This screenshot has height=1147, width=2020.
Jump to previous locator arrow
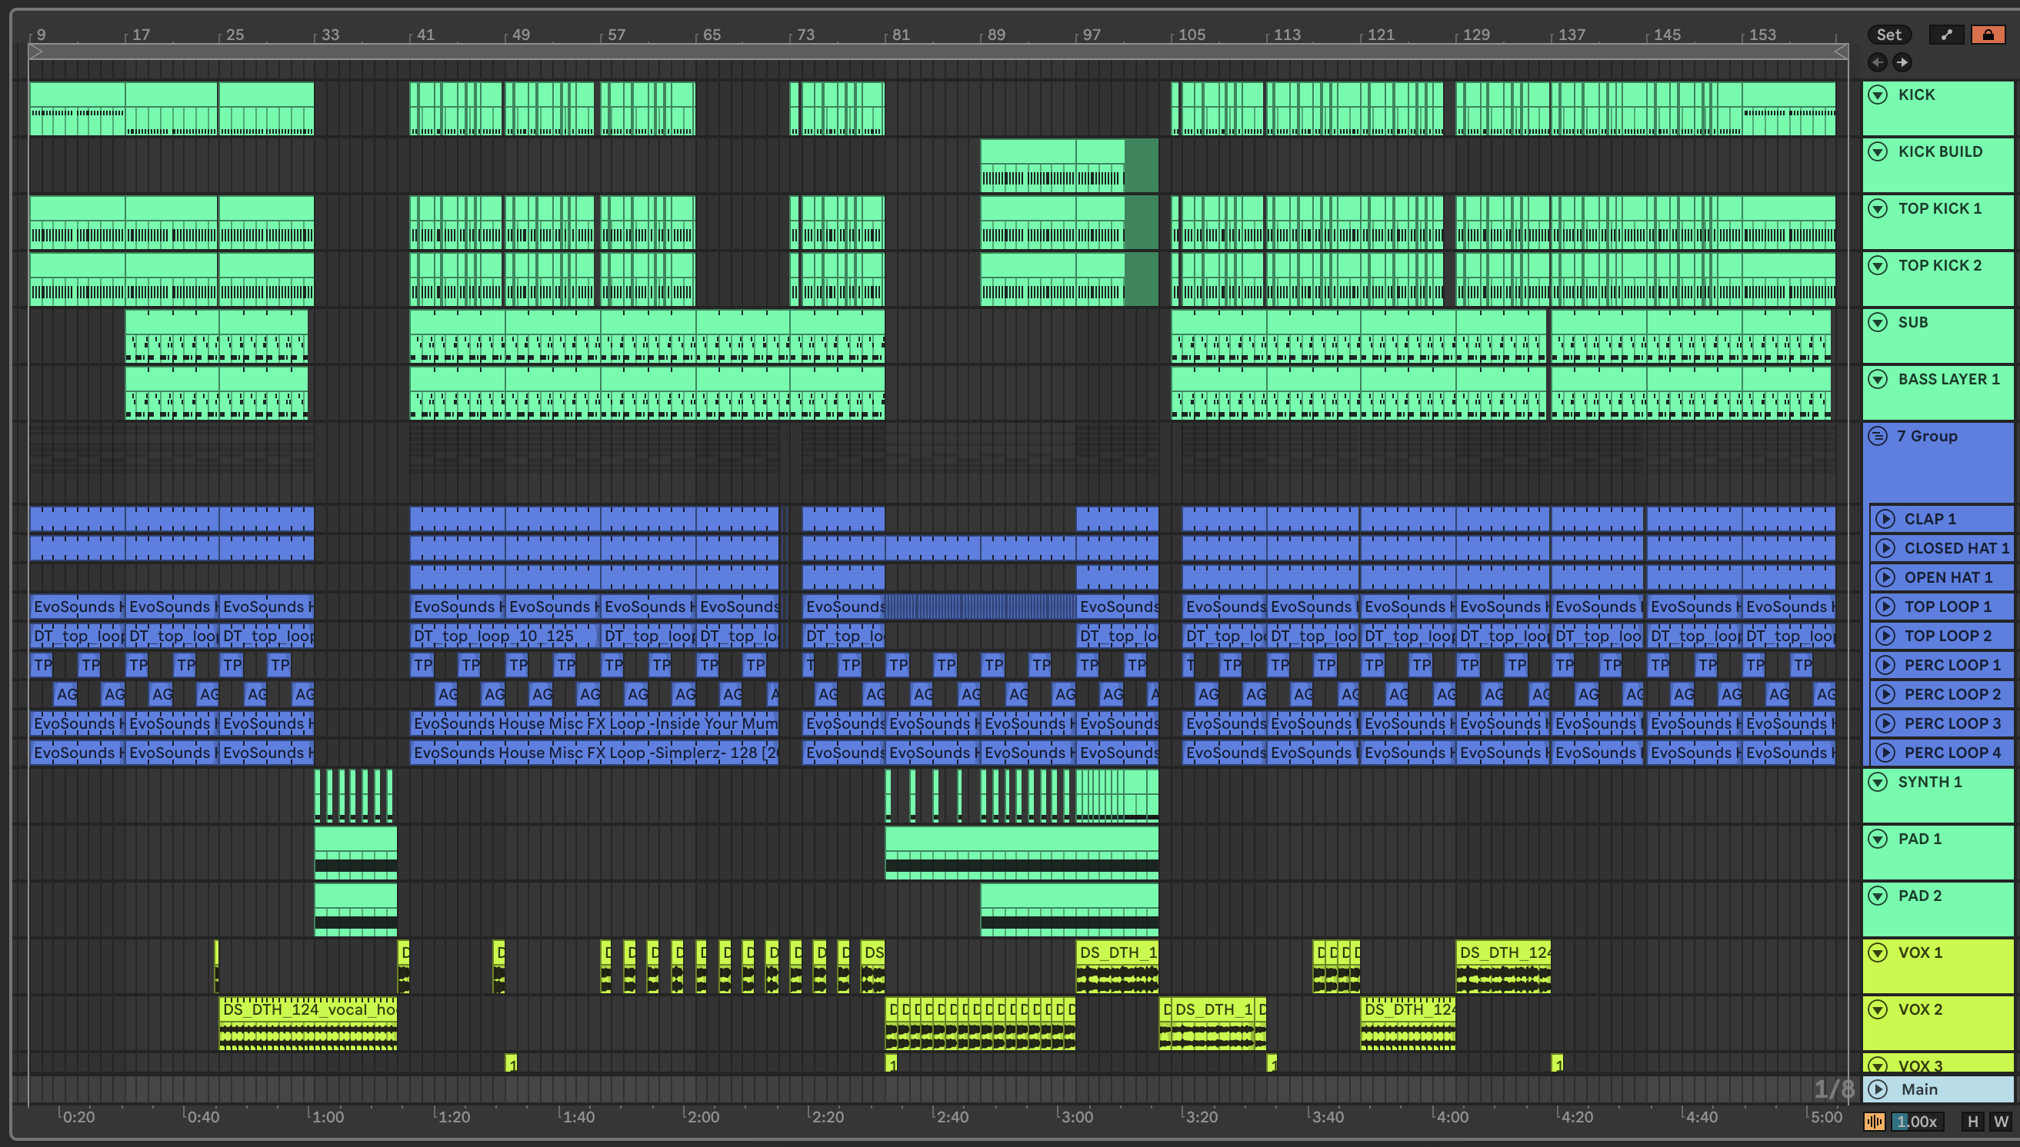1878,62
